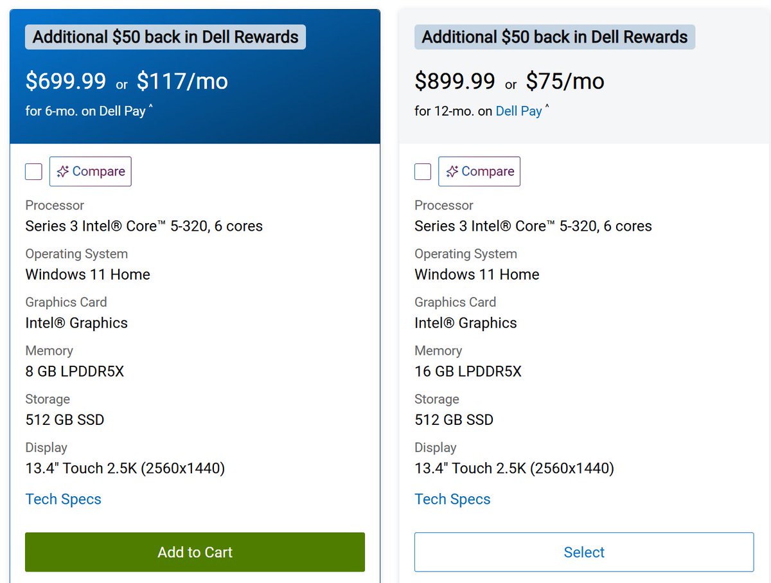Click 512 GB SSD on the $899.99 card
This screenshot has width=771, height=583.
pos(454,420)
